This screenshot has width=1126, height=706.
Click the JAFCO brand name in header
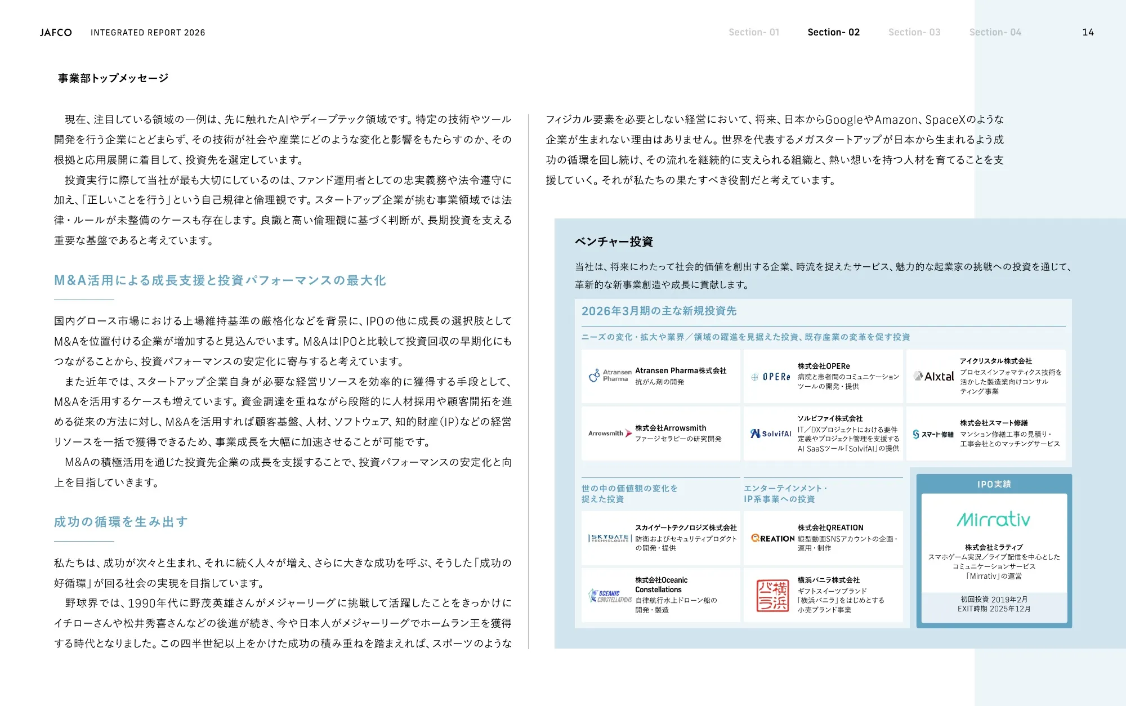click(56, 33)
